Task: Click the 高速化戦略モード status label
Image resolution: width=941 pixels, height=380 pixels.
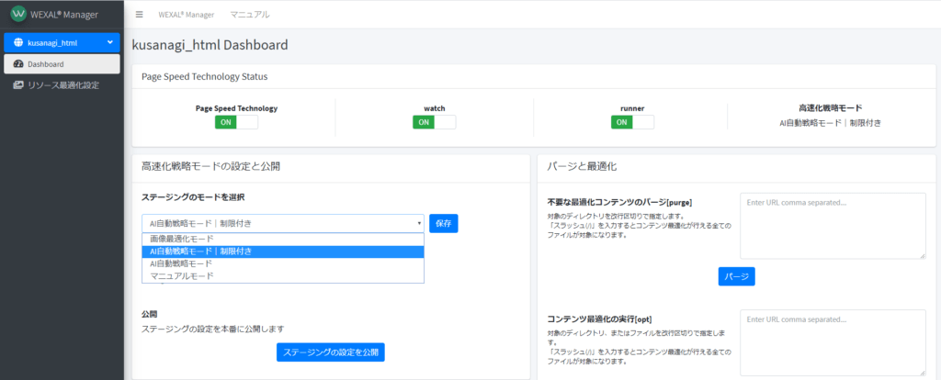Action: (x=831, y=108)
